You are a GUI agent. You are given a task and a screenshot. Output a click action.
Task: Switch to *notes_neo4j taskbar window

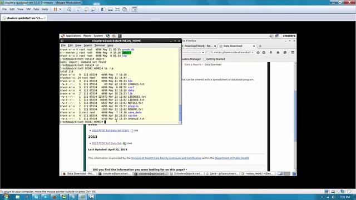(x=258, y=174)
